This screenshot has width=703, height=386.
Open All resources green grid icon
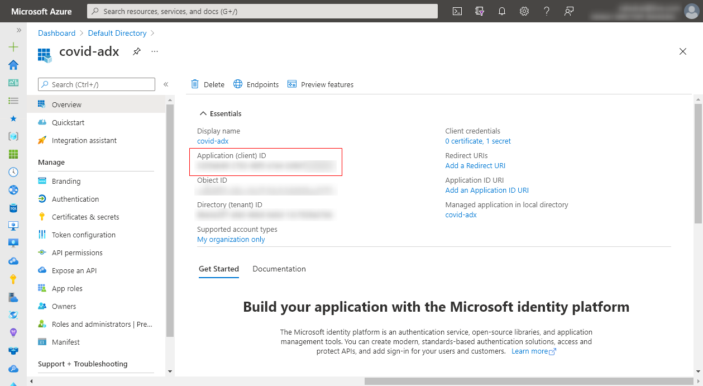[x=13, y=154]
